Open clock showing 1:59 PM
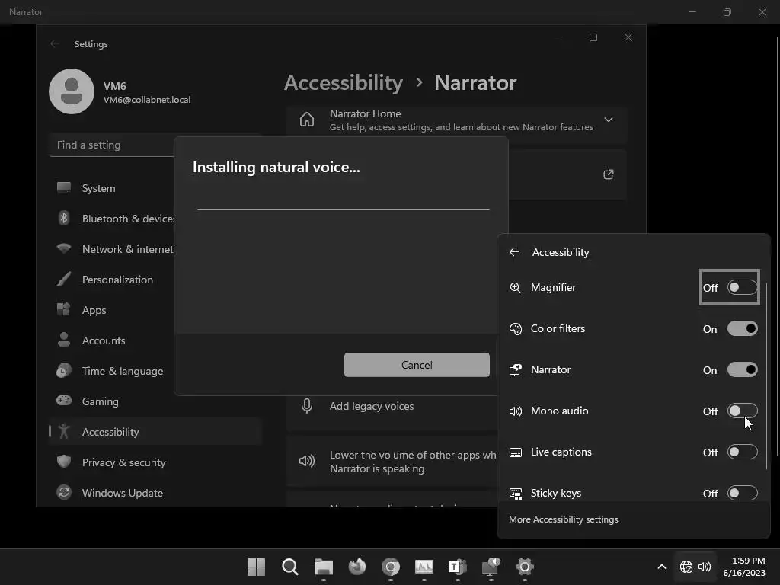The image size is (780, 585). tap(744, 567)
